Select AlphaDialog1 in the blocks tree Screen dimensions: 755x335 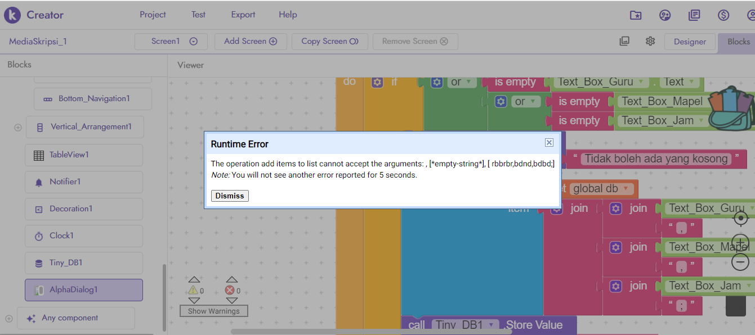[x=84, y=290]
